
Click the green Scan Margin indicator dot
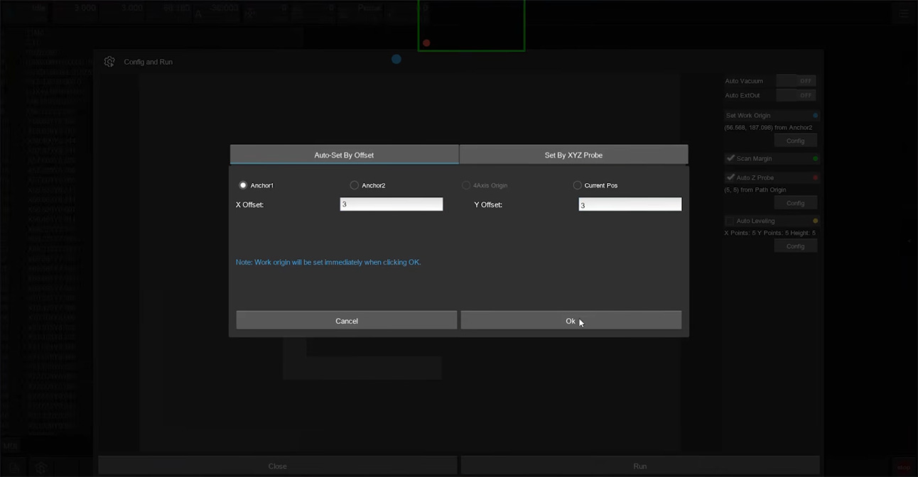pyautogui.click(x=815, y=159)
